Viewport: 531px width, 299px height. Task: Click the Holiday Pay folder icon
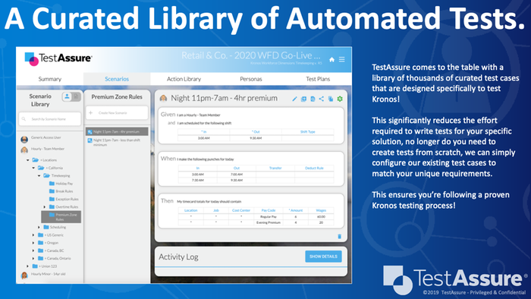pyautogui.click(x=52, y=184)
